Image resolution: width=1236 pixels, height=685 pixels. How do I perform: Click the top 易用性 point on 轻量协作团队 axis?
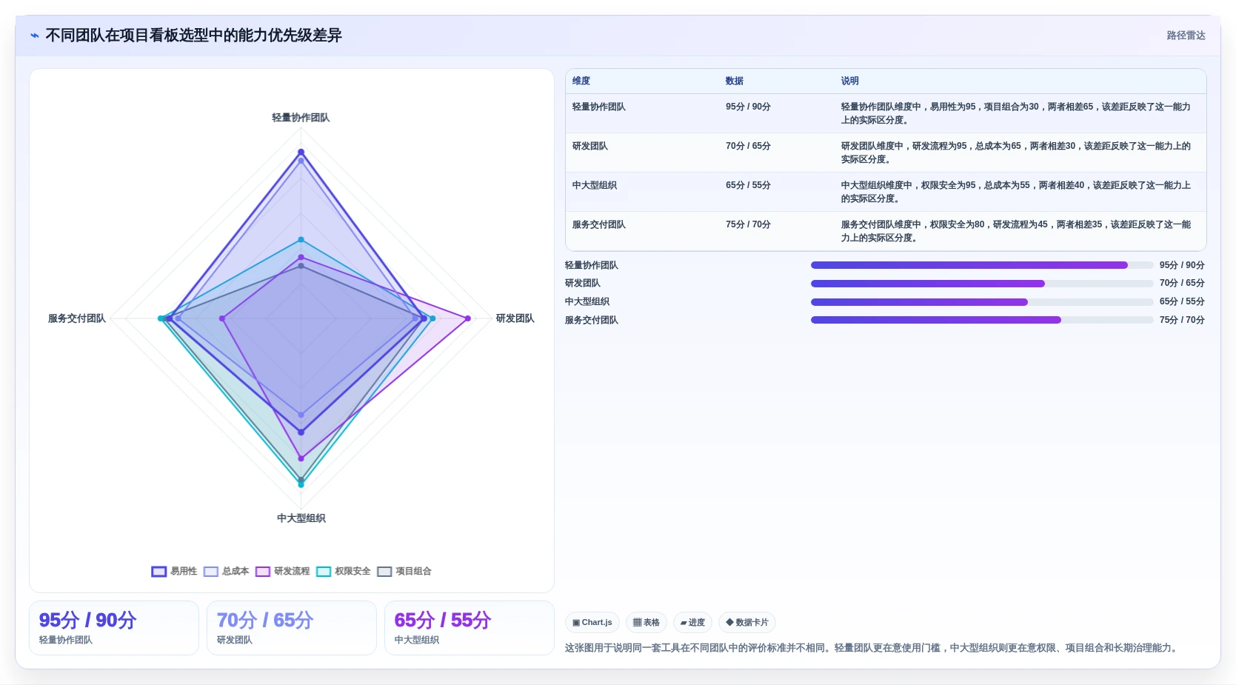tap(301, 152)
